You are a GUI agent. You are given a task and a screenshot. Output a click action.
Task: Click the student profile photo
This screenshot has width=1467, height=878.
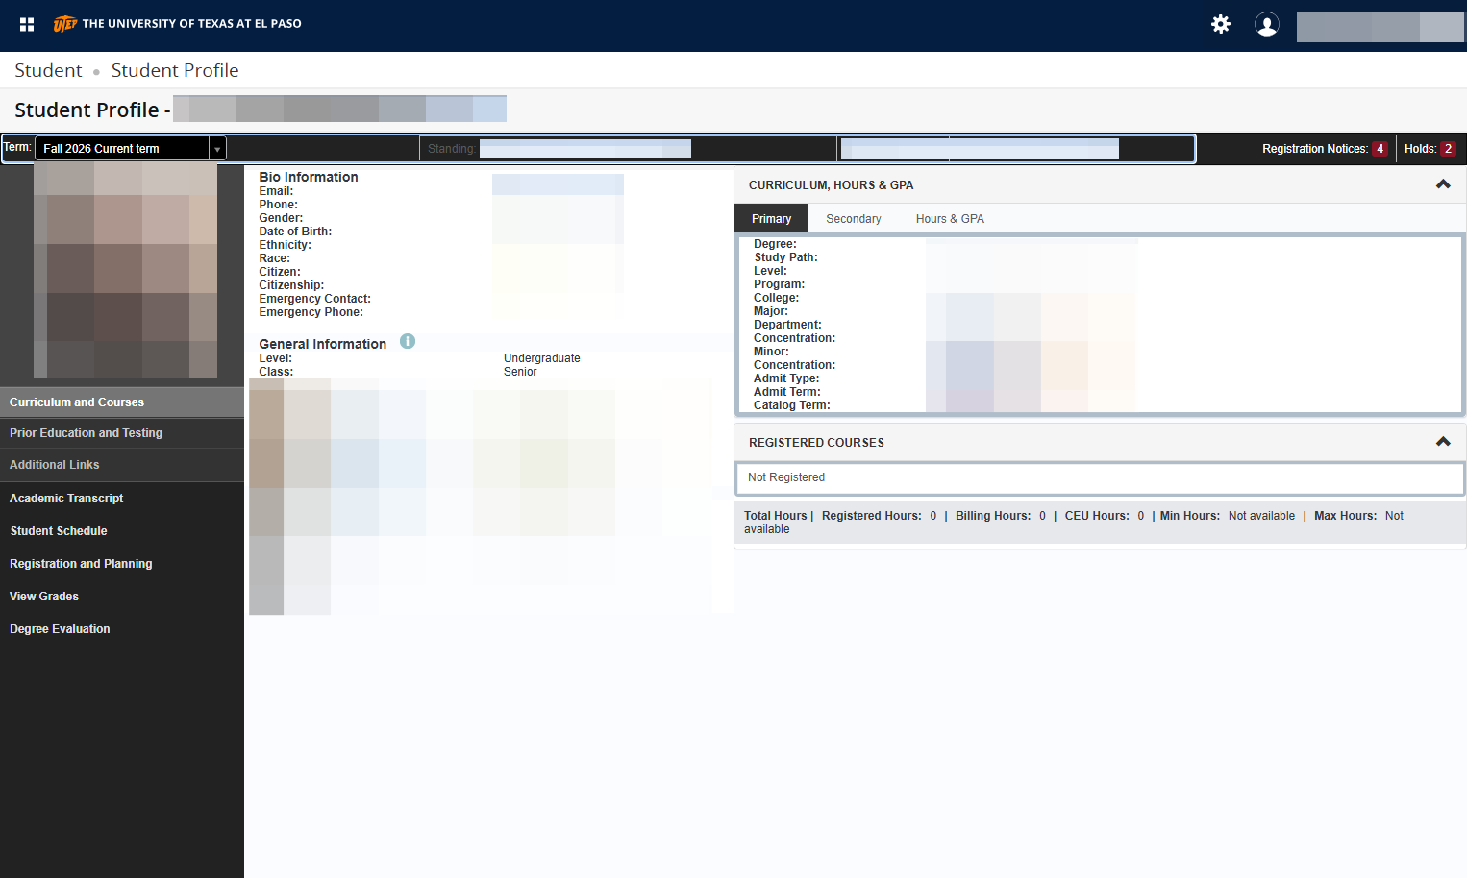(125, 270)
